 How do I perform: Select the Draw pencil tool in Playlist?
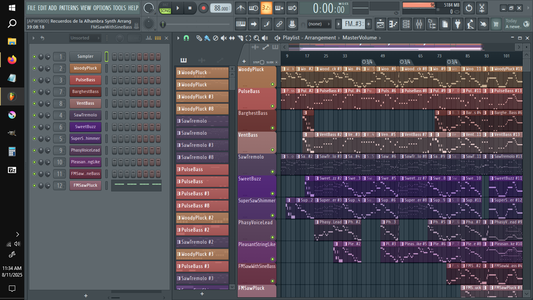pyautogui.click(x=199, y=38)
